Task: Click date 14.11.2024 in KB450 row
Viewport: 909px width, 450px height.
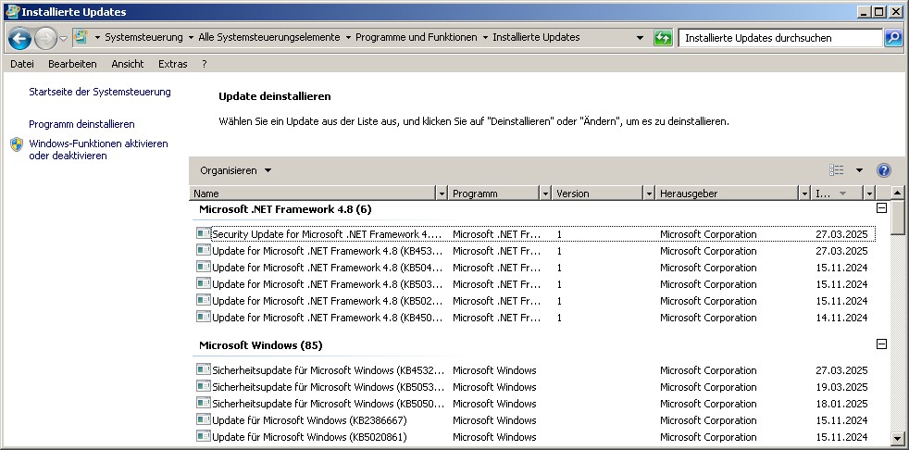Action: click(x=841, y=318)
